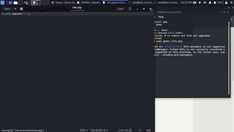Screen dimensions: 234x132
Task: Switch to first workspace thumbnail
Action: click(34, 3)
